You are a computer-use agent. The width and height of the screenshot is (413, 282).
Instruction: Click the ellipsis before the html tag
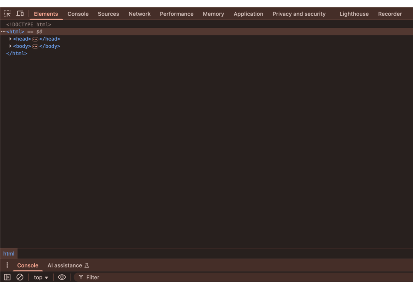(x=3, y=31)
